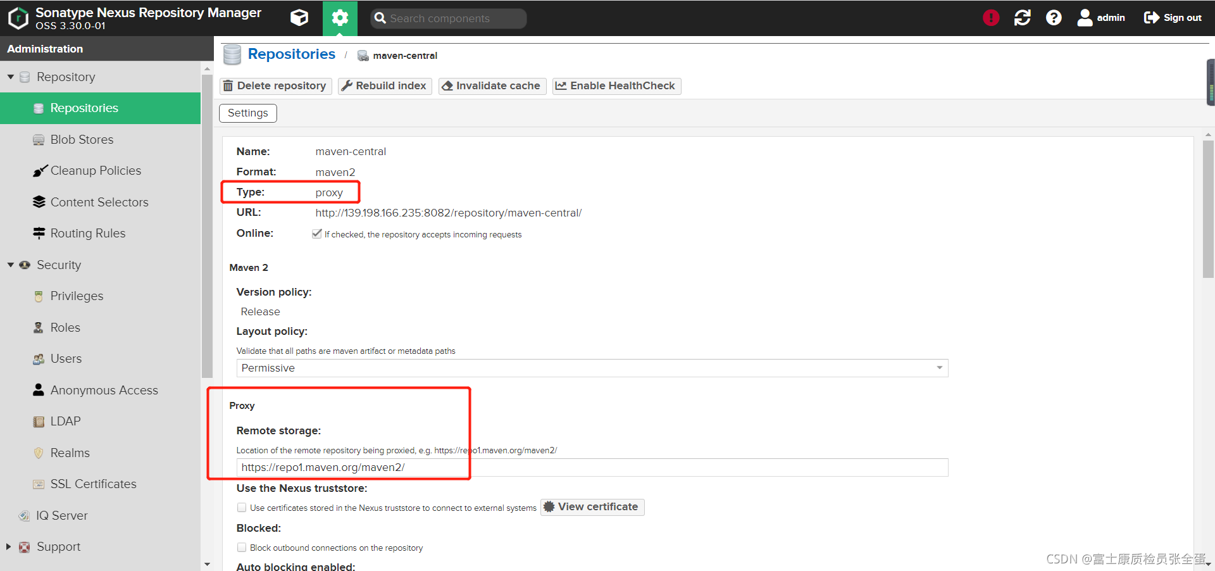
Task: Click the Privileges medal icon
Action: point(39,296)
